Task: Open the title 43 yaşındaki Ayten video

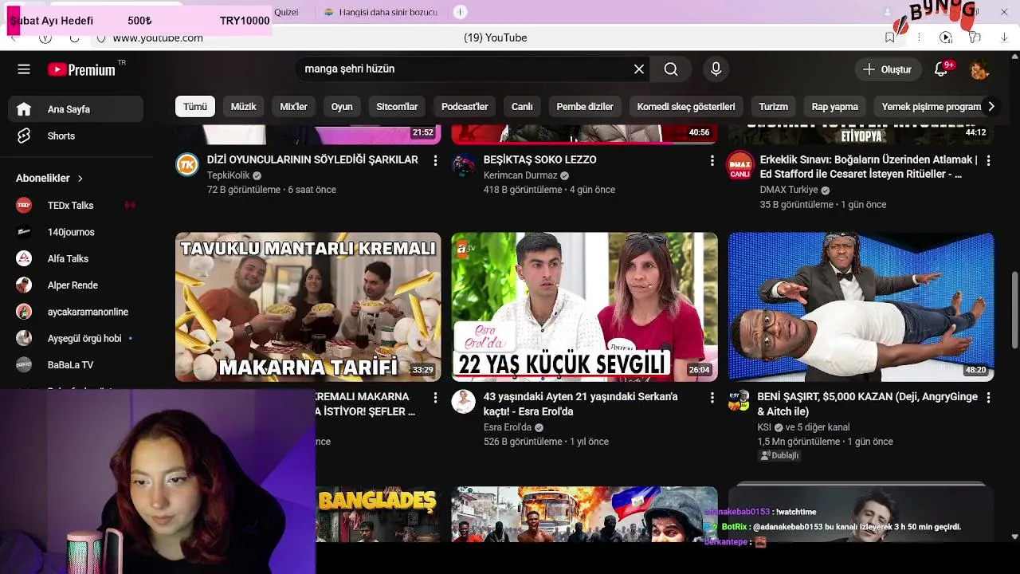Action: pyautogui.click(x=580, y=404)
